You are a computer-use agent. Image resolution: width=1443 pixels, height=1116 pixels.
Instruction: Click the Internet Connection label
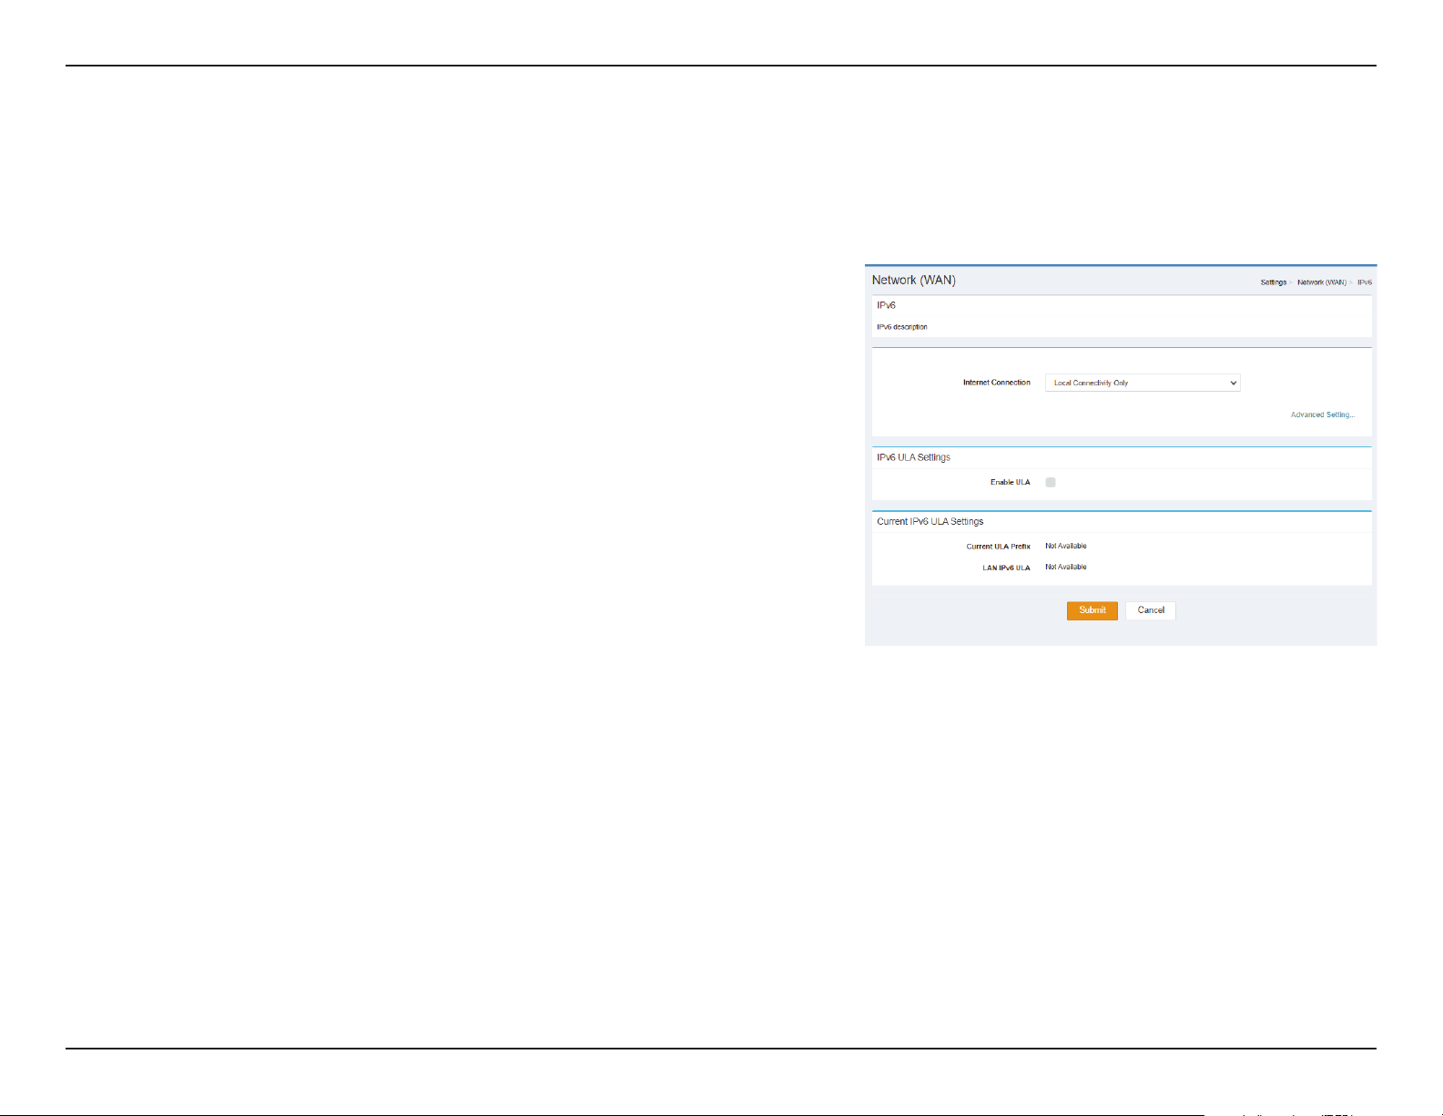coord(997,383)
